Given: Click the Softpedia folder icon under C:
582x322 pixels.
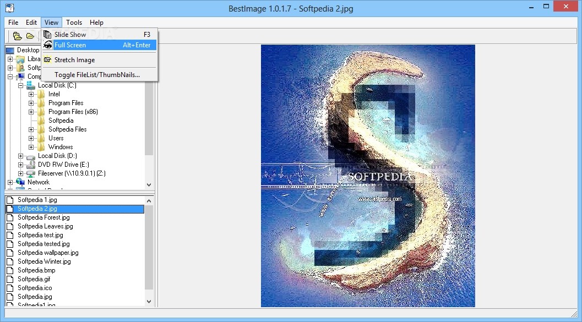Looking at the screenshot, I should [41, 121].
